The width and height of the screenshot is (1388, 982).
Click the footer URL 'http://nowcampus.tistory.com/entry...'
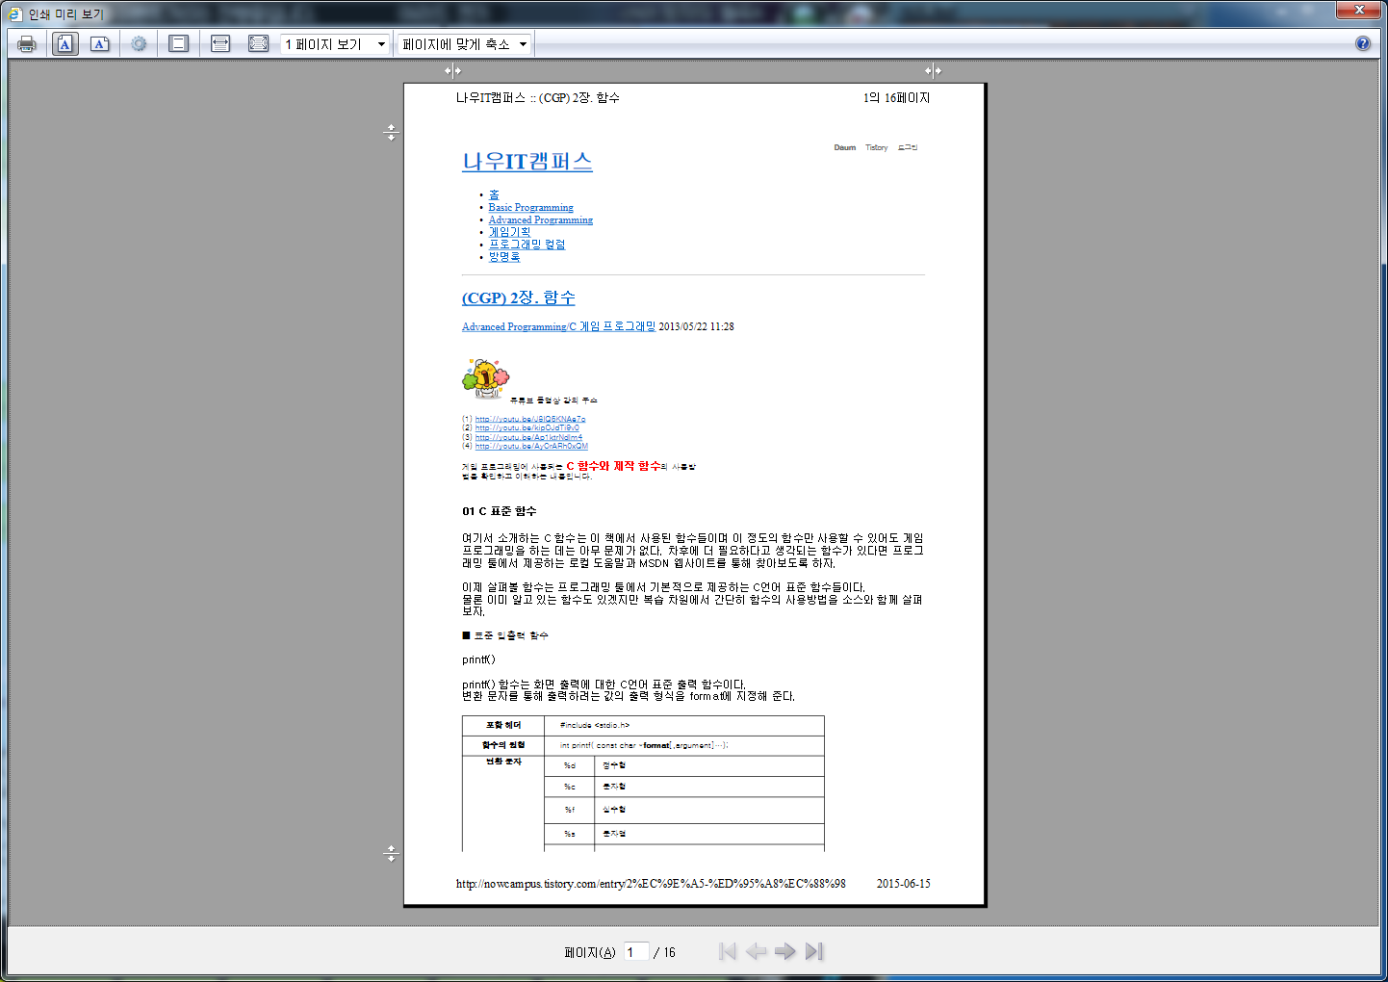[x=651, y=884]
